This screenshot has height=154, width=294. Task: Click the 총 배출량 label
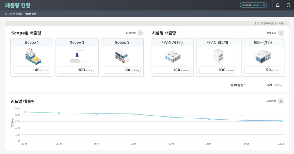click(x=238, y=85)
